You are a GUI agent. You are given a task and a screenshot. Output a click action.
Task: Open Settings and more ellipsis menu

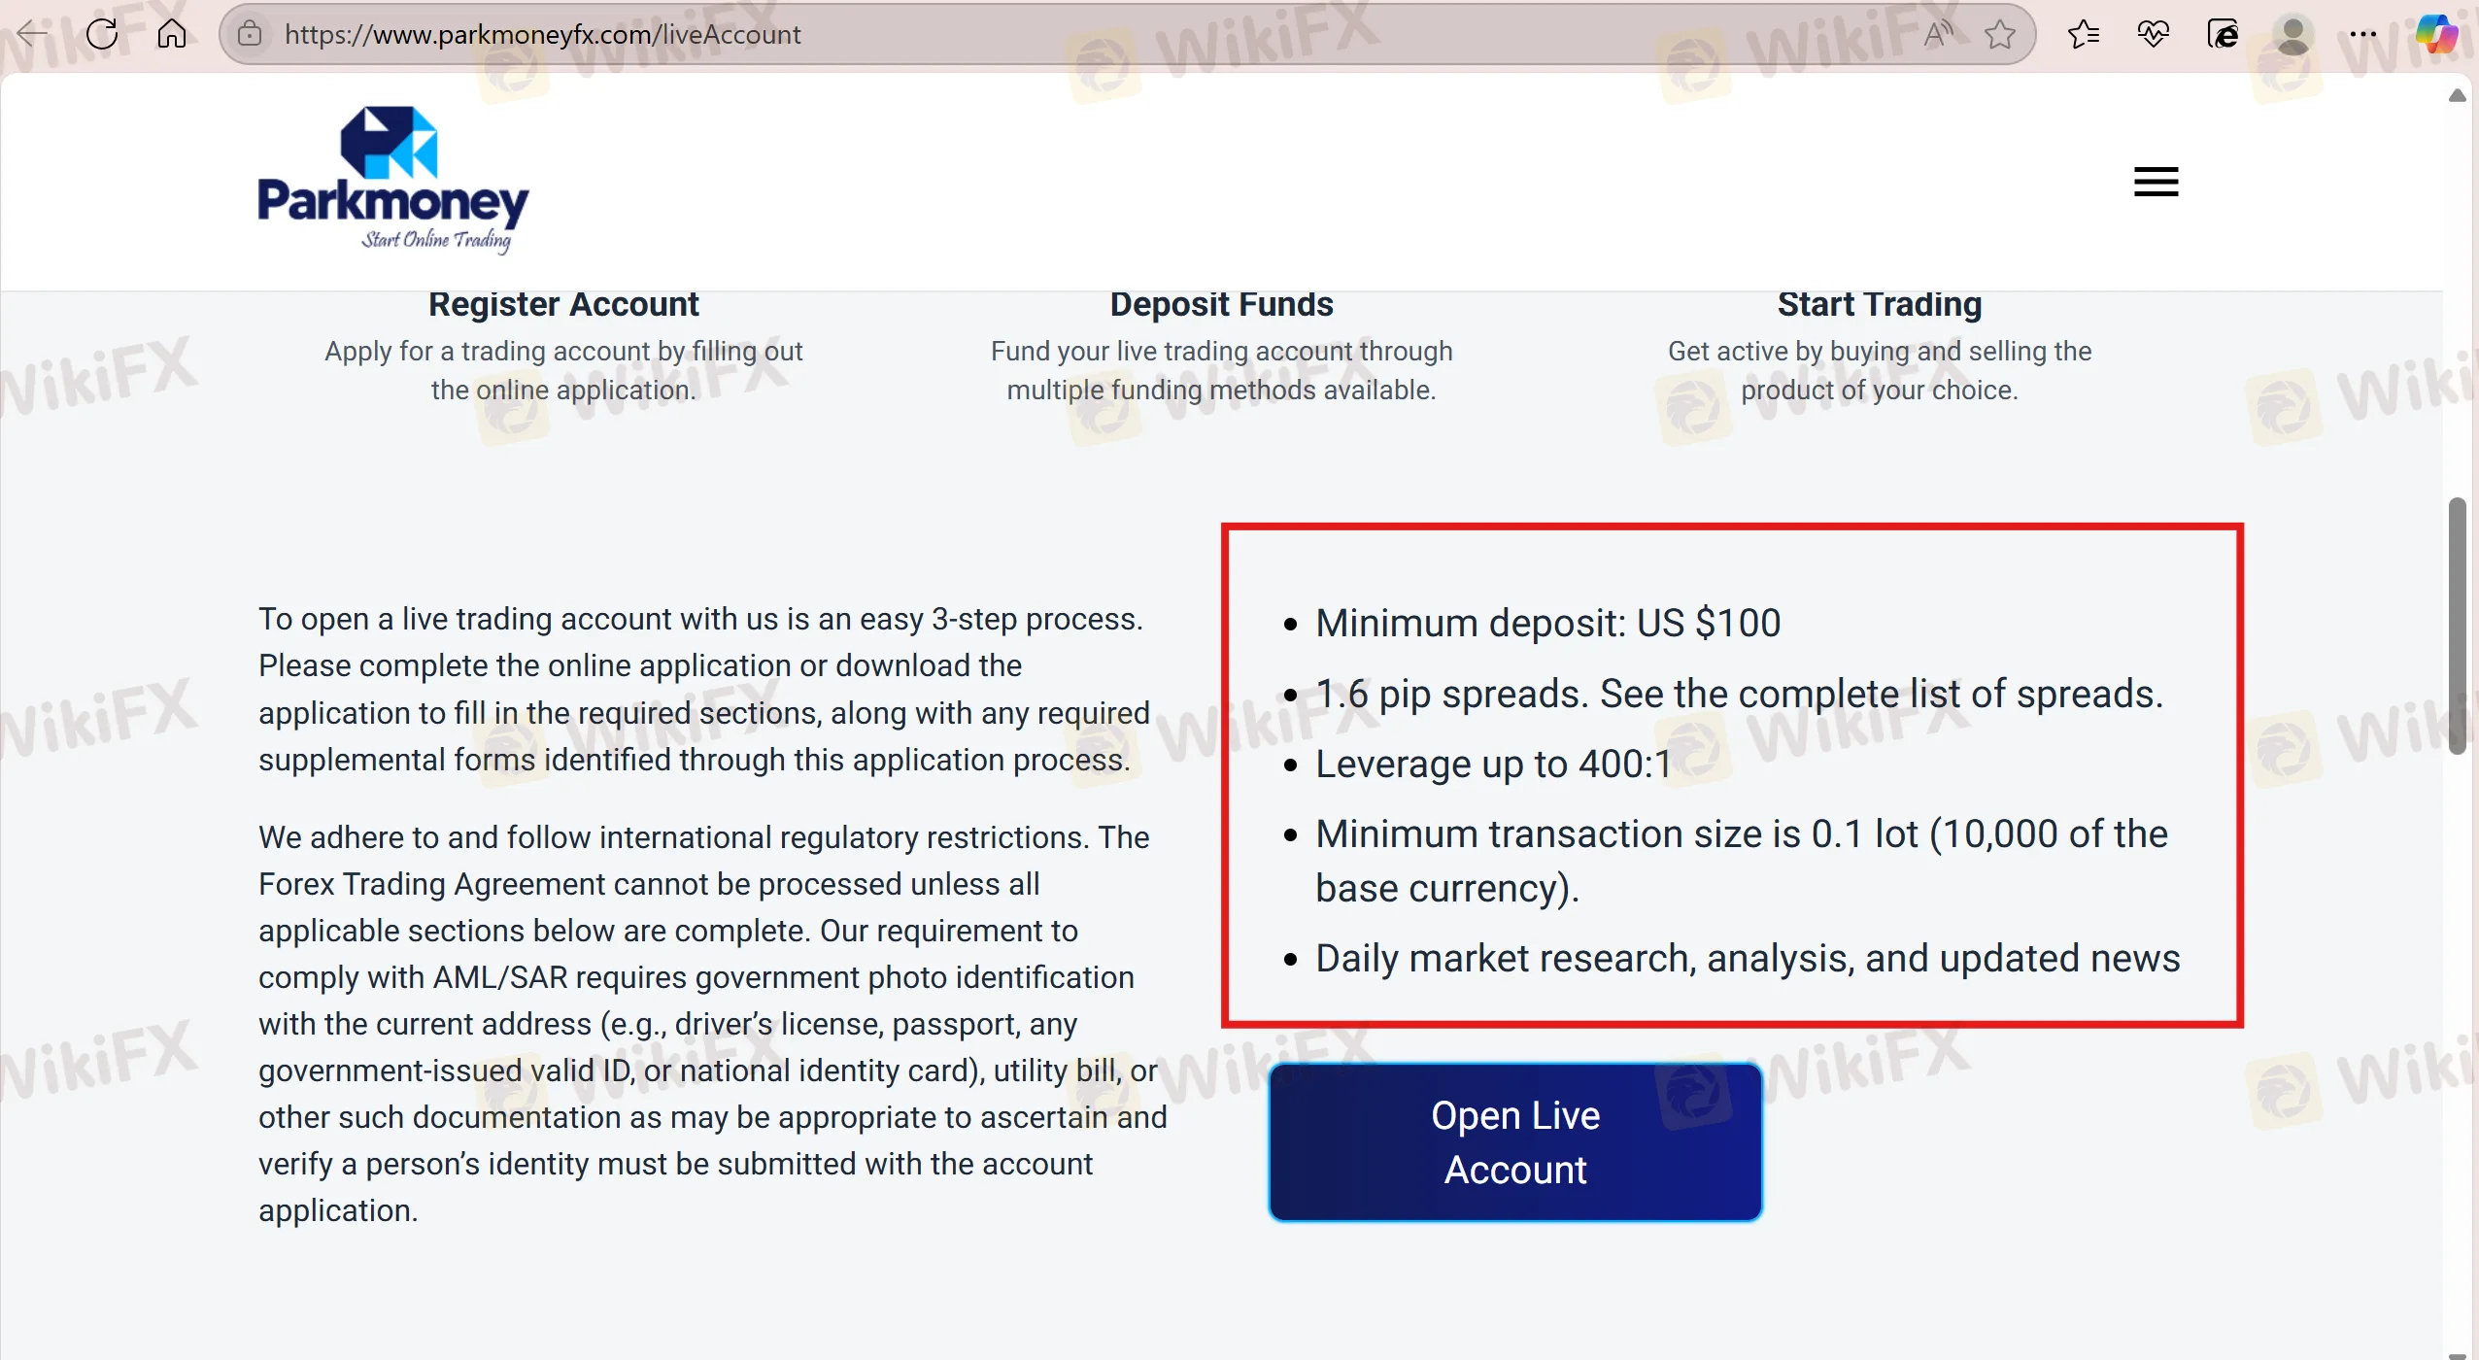tap(2363, 34)
